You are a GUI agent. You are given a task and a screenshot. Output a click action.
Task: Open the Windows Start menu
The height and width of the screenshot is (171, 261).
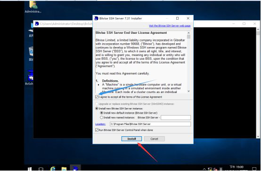pyautogui.click(x=30, y=169)
